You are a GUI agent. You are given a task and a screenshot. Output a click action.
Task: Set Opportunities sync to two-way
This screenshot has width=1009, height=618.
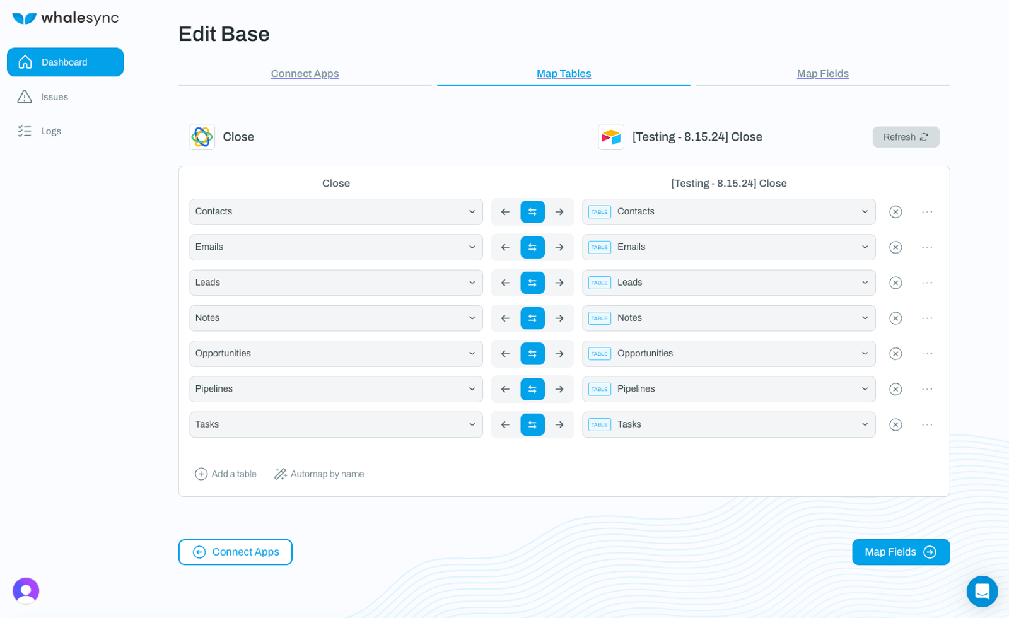tap(532, 354)
